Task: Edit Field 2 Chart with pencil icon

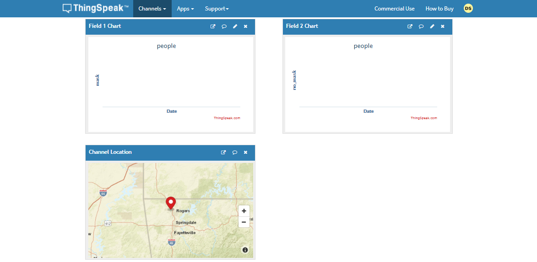Action: (x=432, y=26)
